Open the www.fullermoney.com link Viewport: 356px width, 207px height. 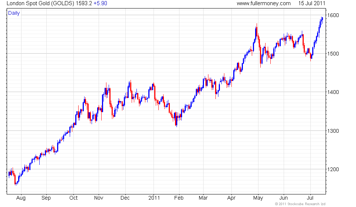point(264,3)
